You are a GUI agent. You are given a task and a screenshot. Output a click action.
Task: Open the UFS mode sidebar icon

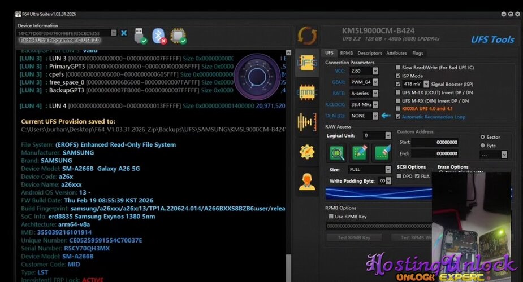coord(307,63)
